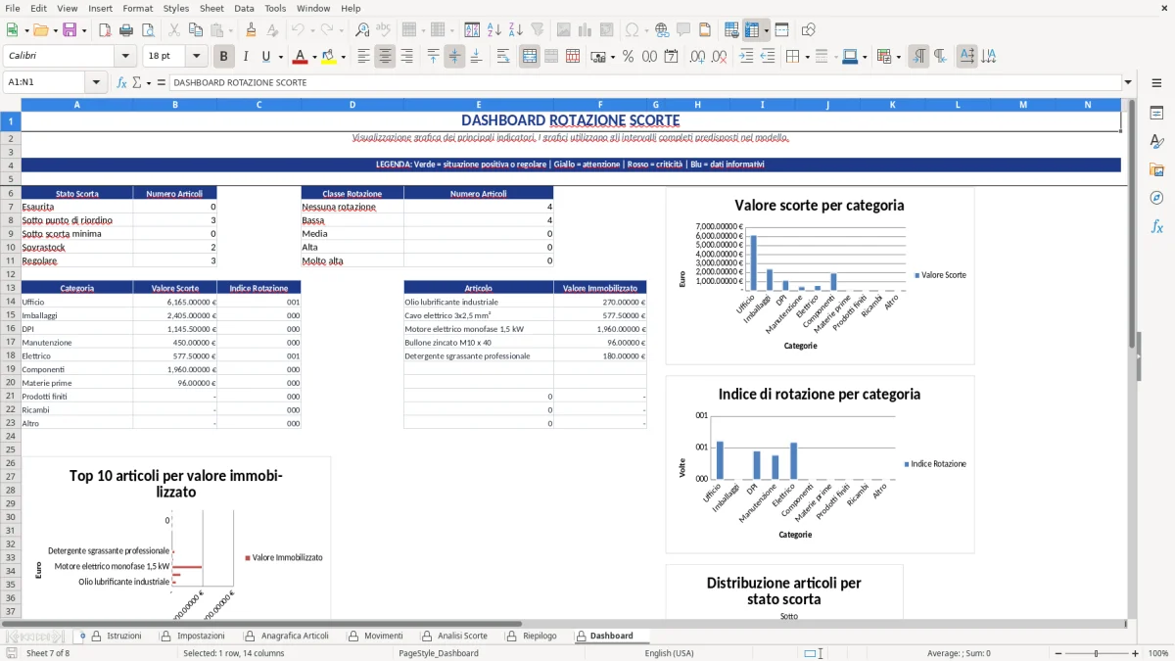Click the Function Wizard fx icon

coord(122,82)
